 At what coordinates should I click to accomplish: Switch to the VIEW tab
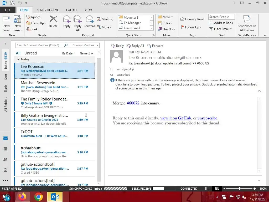(x=88, y=10)
